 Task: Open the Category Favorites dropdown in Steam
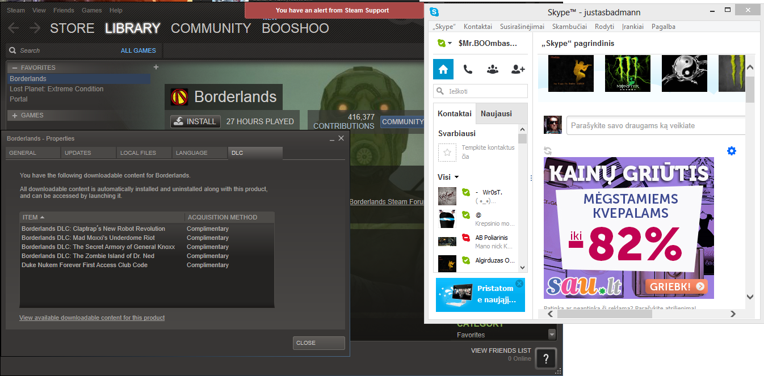coord(552,334)
